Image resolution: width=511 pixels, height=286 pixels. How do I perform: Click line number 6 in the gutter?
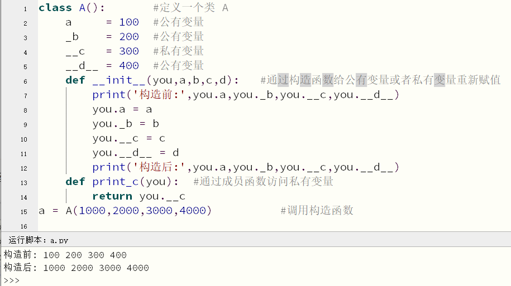point(25,81)
